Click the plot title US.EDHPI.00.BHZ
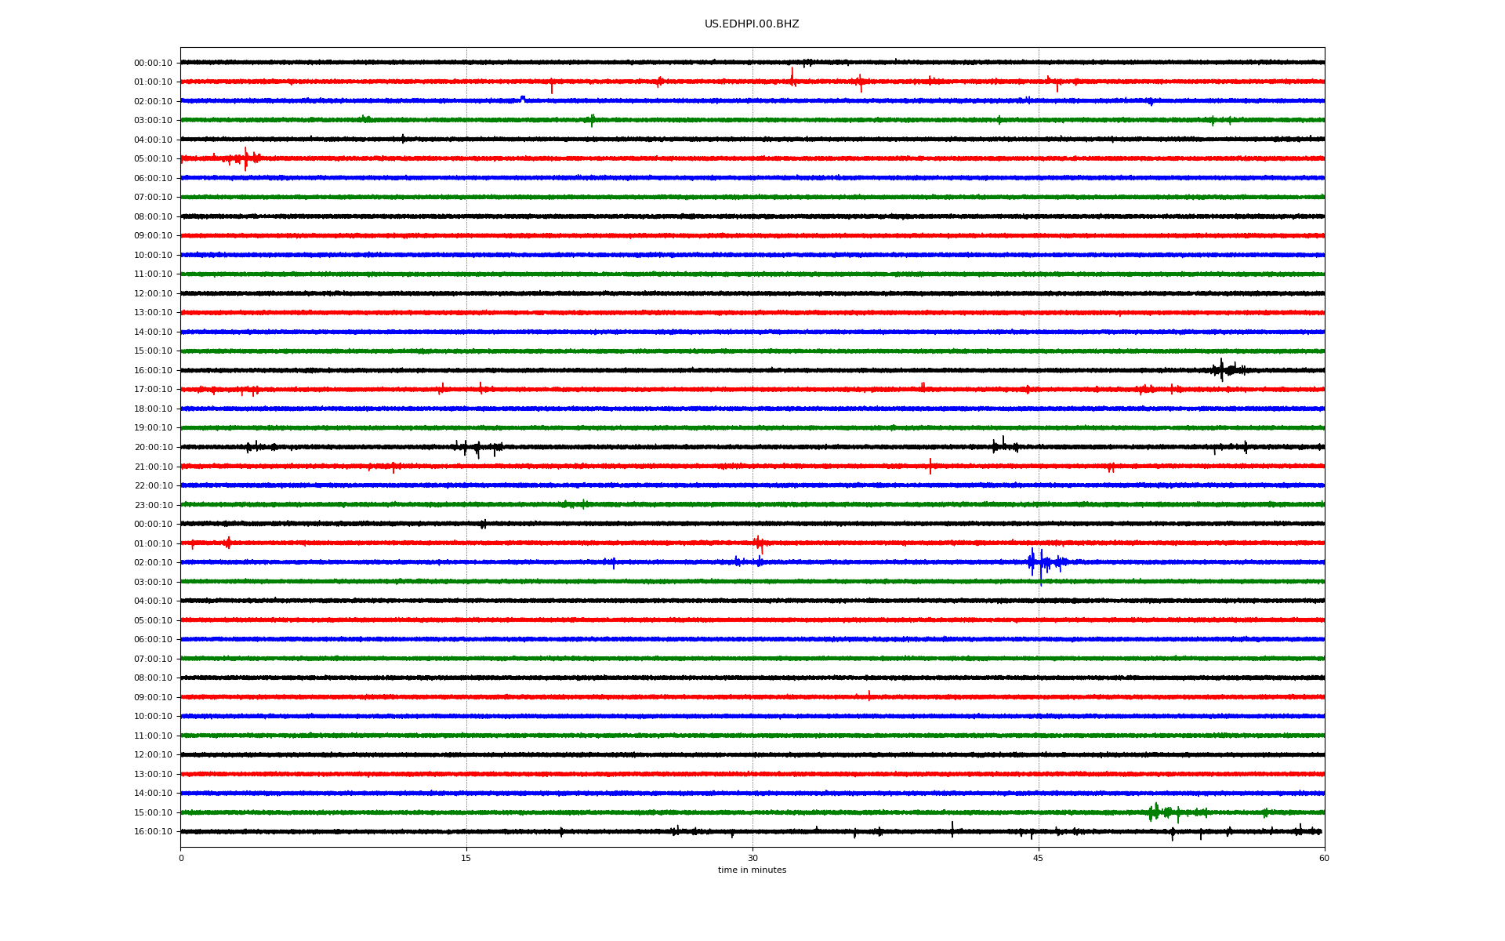The image size is (1505, 941). click(751, 24)
